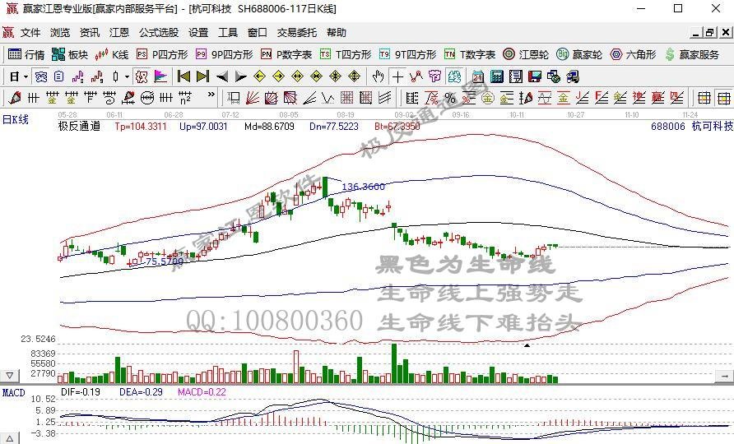Open the 设置 menu
This screenshot has height=444, width=734.
tap(198, 33)
